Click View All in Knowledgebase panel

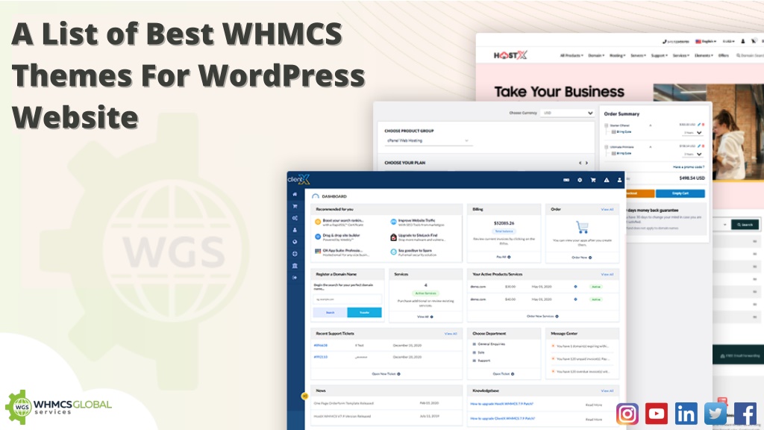pos(607,391)
